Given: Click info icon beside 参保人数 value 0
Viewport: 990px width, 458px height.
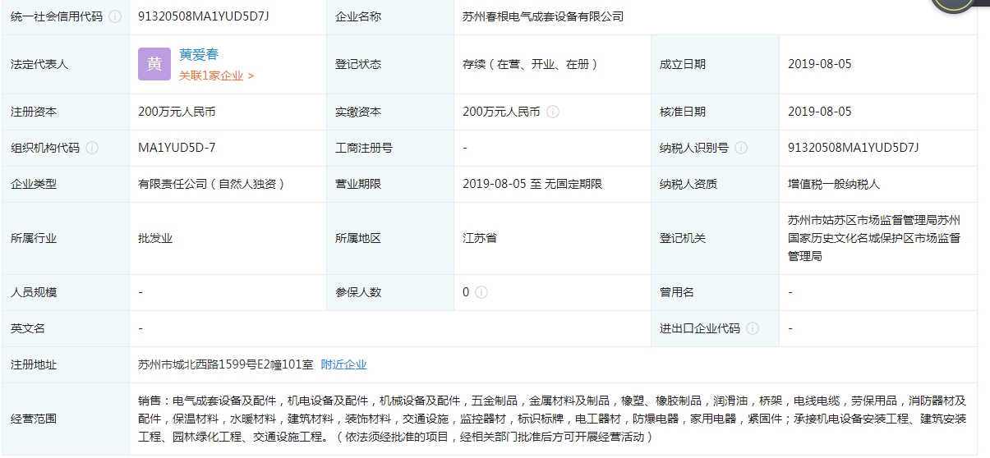Looking at the screenshot, I should pyautogui.click(x=481, y=292).
